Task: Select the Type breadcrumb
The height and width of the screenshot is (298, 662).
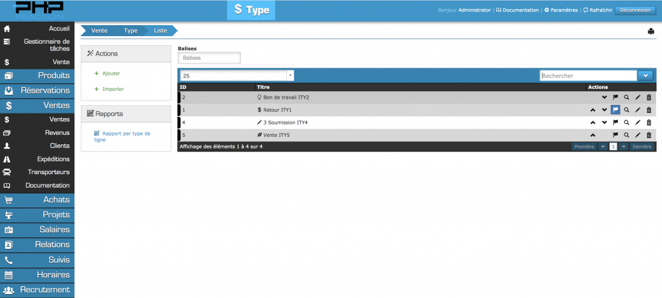Action: pos(131,31)
